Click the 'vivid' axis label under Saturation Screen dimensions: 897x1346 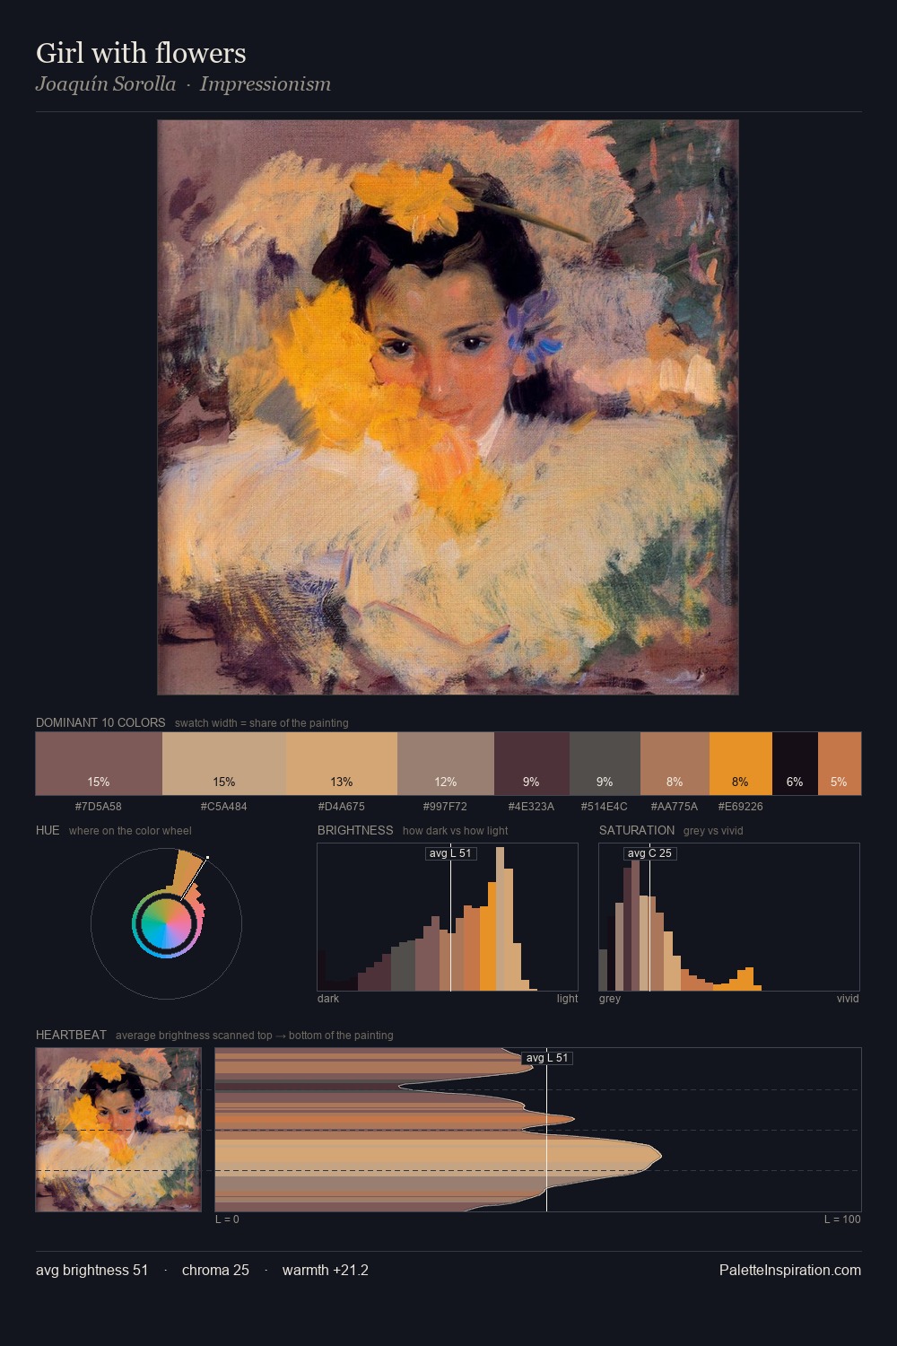(x=848, y=998)
